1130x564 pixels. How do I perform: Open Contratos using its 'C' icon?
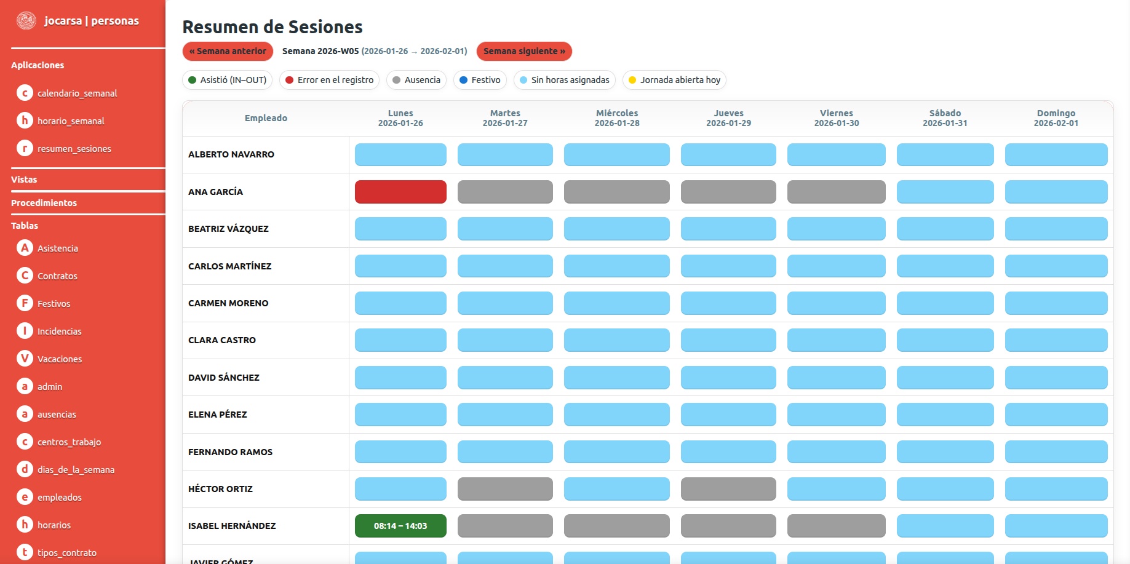coord(25,276)
